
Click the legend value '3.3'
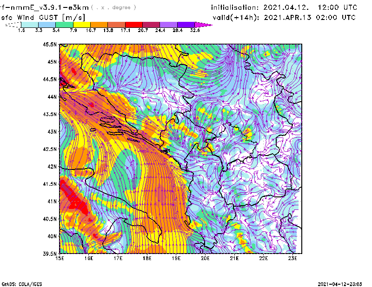click(39, 30)
